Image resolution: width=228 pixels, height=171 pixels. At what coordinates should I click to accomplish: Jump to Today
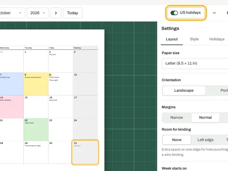coord(73,13)
